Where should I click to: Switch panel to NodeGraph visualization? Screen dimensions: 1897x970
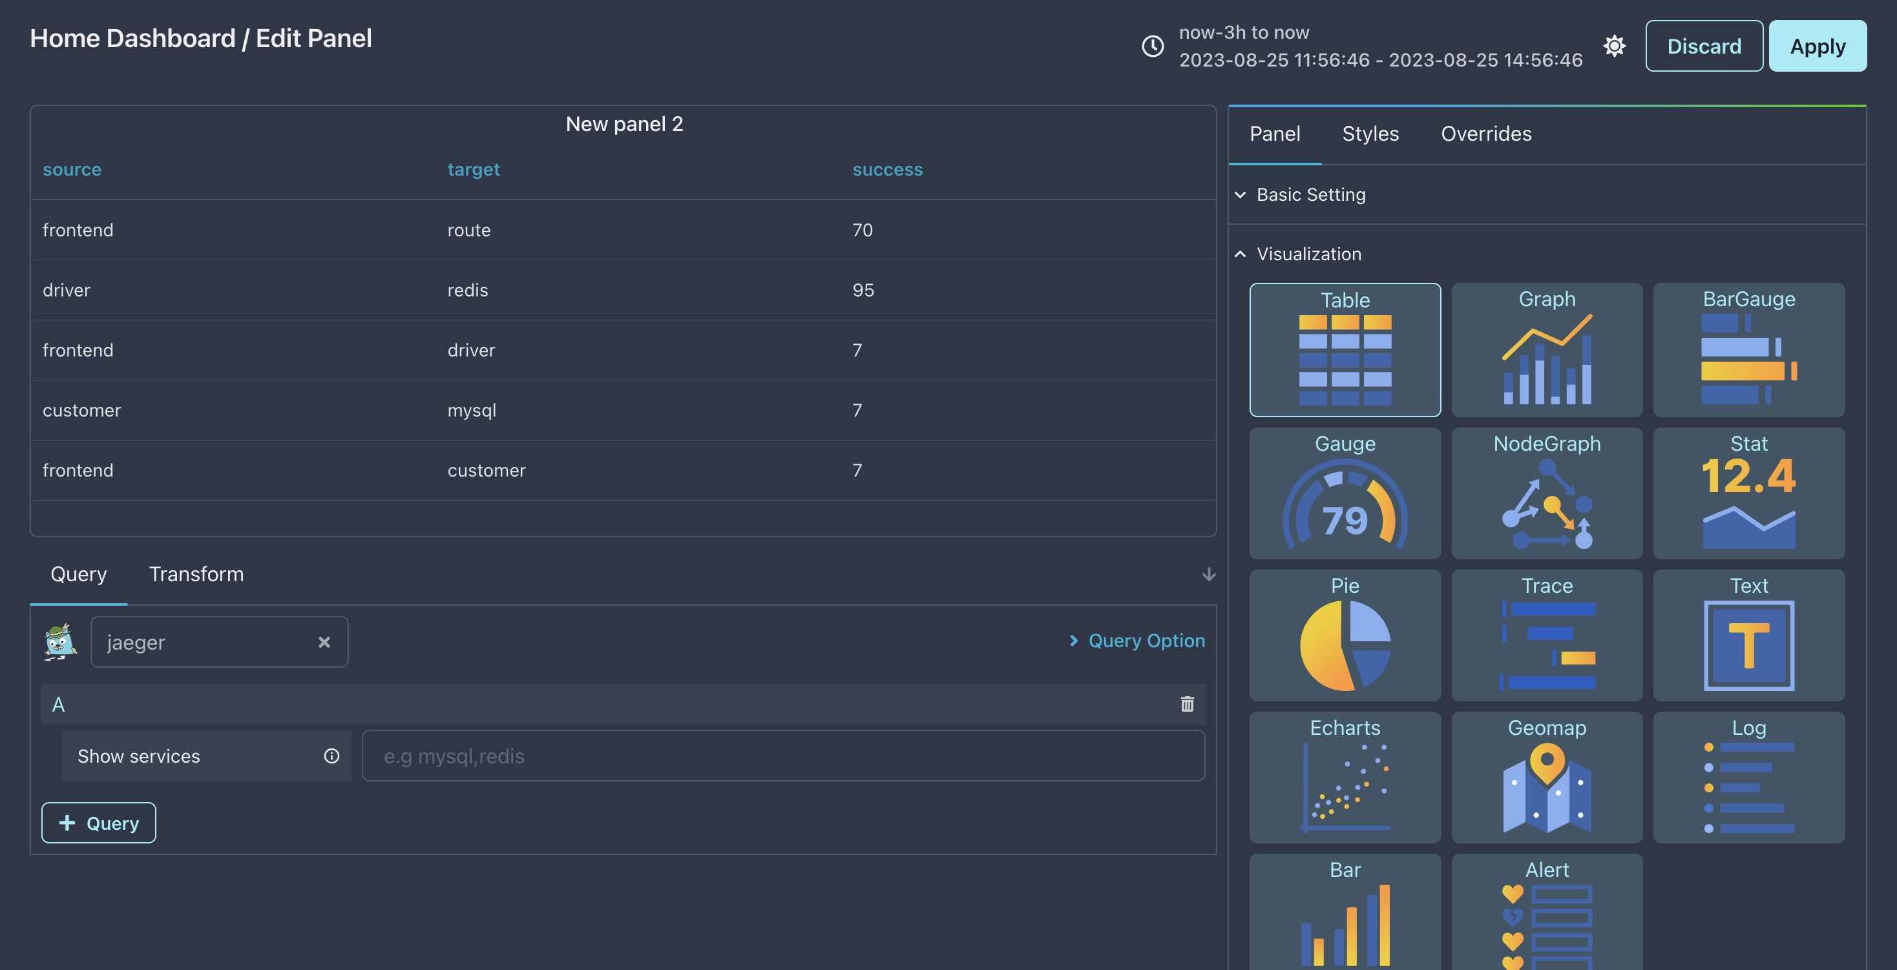coord(1546,493)
